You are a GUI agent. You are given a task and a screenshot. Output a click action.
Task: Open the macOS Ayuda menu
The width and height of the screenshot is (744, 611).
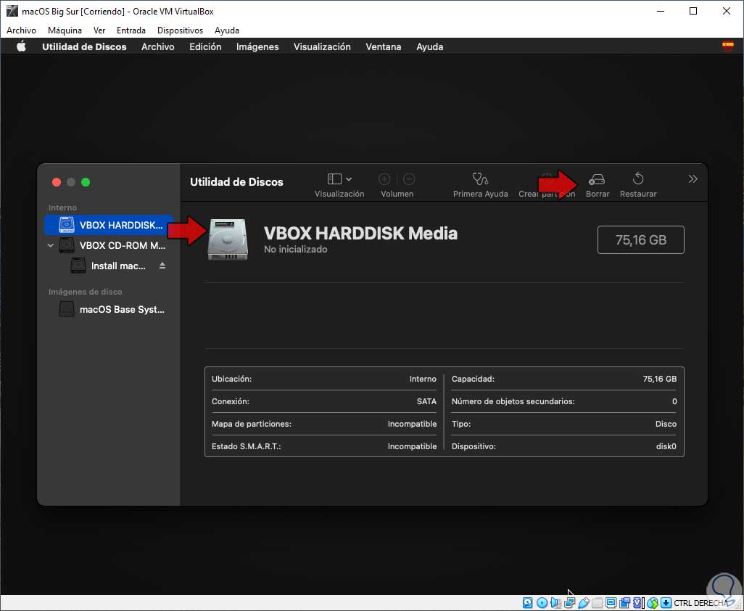pyautogui.click(x=429, y=46)
